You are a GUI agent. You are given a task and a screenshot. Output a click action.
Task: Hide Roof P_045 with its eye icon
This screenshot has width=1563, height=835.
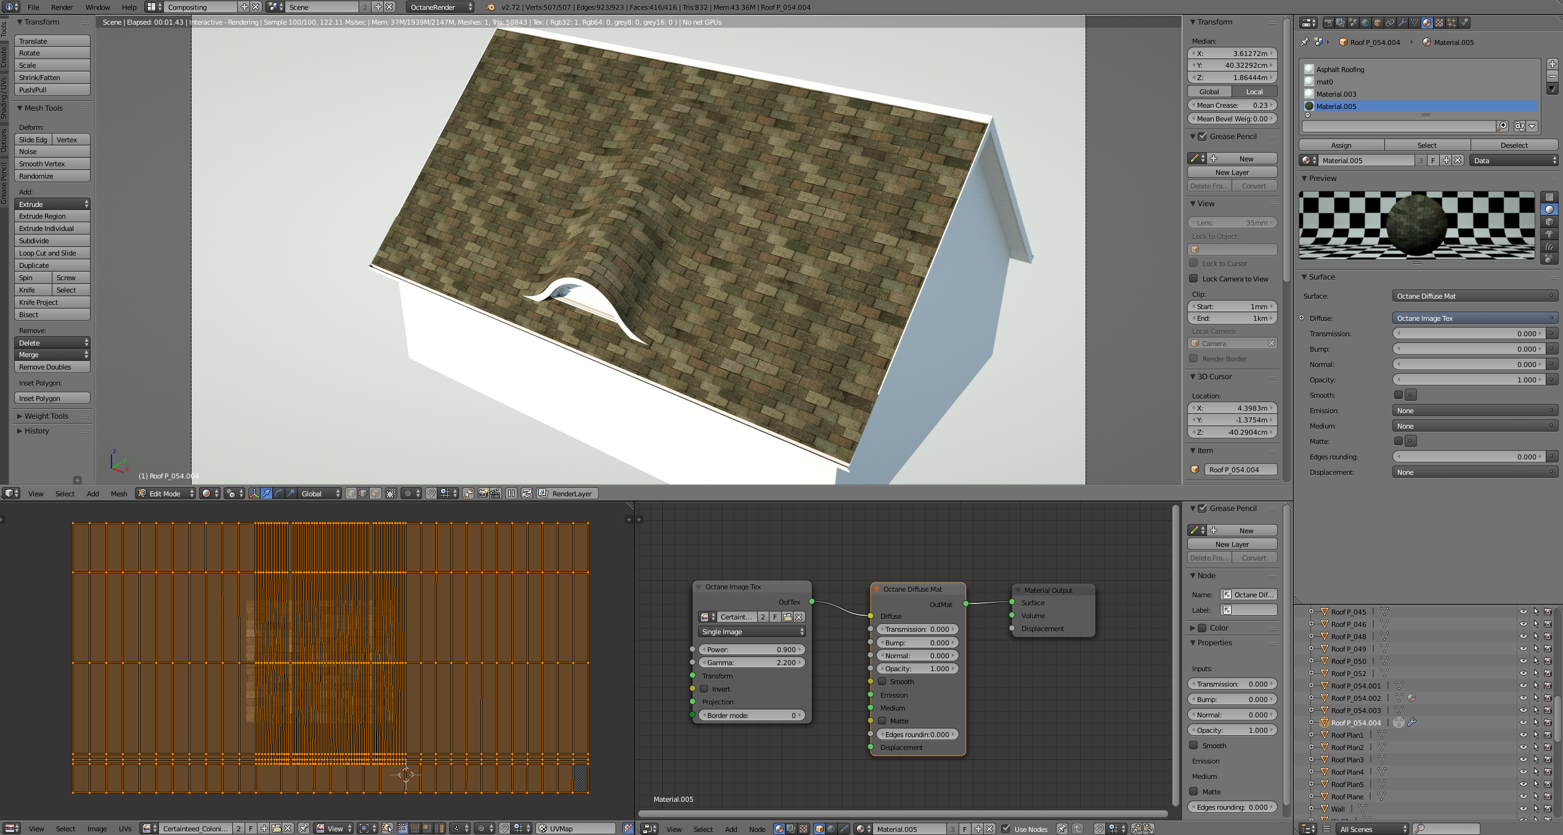click(x=1523, y=612)
